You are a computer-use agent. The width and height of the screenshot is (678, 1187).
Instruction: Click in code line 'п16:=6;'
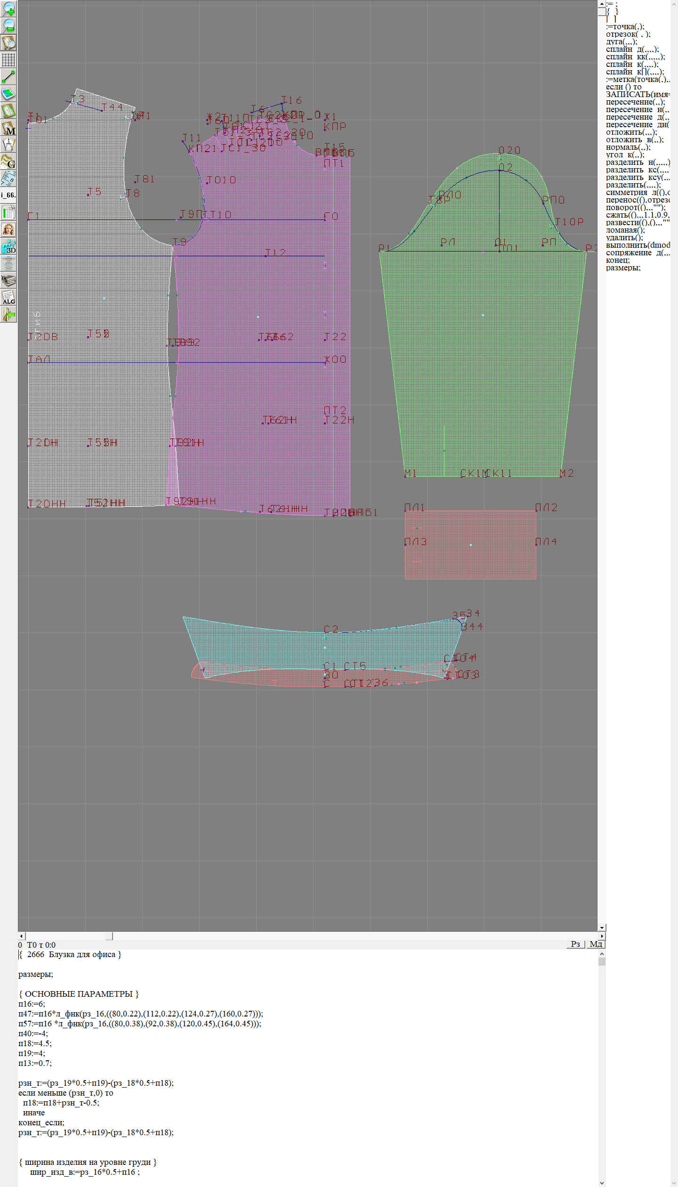point(32,1004)
